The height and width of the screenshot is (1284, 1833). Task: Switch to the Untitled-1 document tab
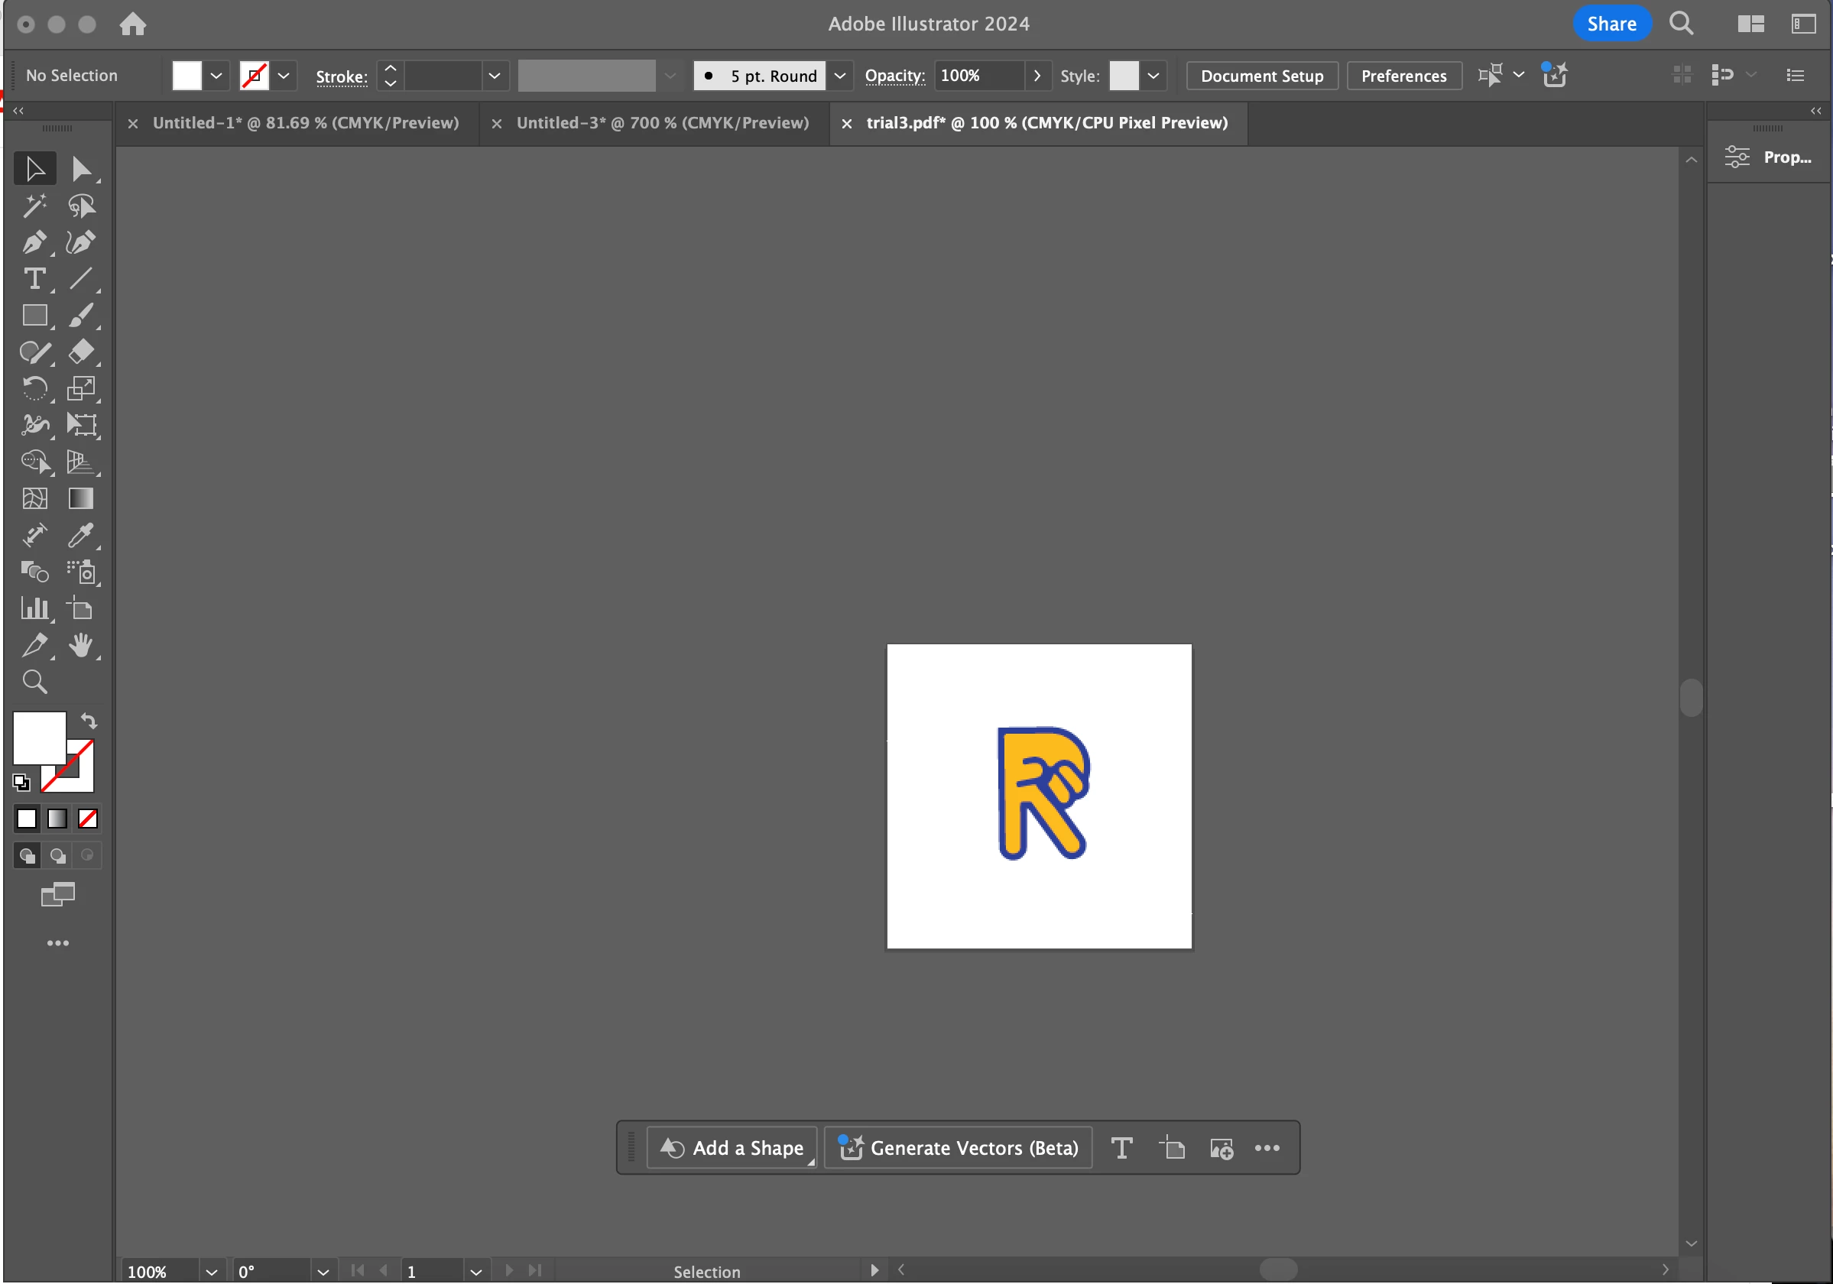click(x=305, y=123)
